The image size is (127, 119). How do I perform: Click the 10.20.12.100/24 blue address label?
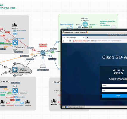pyautogui.click(x=21, y=31)
